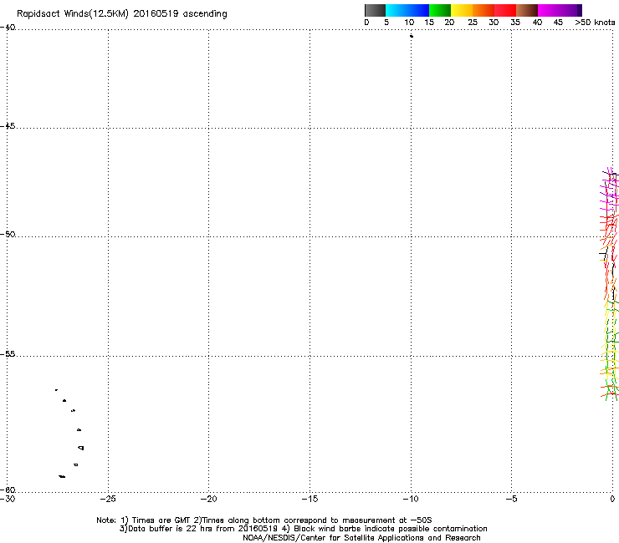This screenshot has width=619, height=543.
Task: Click the -45 latitude axis label
Action: point(8,126)
